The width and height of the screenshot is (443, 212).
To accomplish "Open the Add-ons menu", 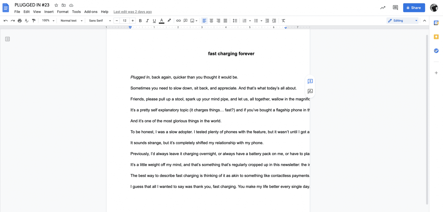I will pos(91,12).
